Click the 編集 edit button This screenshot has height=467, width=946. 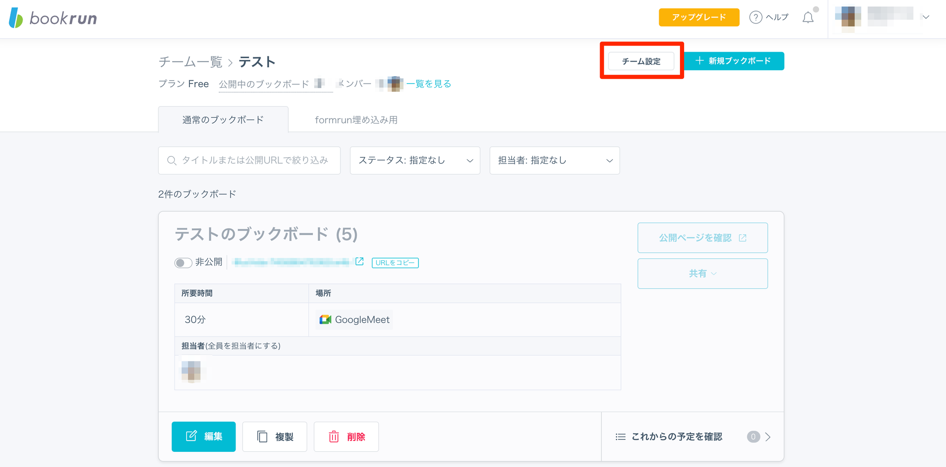pyautogui.click(x=204, y=437)
